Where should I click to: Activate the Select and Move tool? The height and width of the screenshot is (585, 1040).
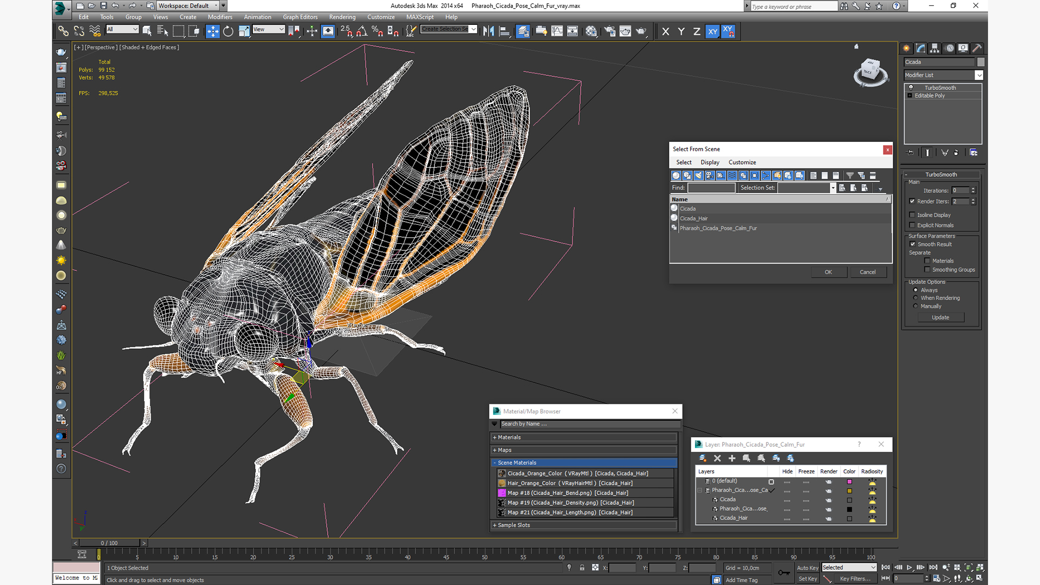212,31
